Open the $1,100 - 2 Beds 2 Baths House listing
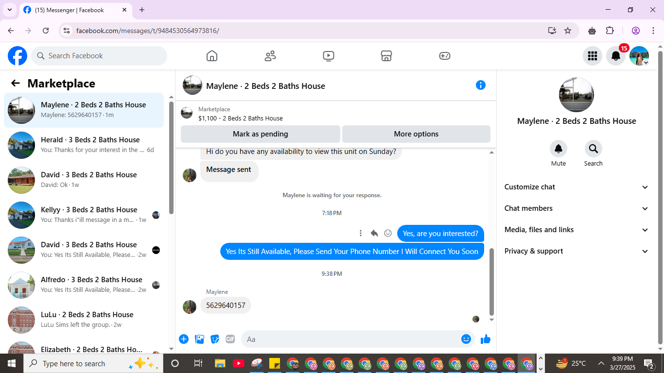 coord(240,118)
